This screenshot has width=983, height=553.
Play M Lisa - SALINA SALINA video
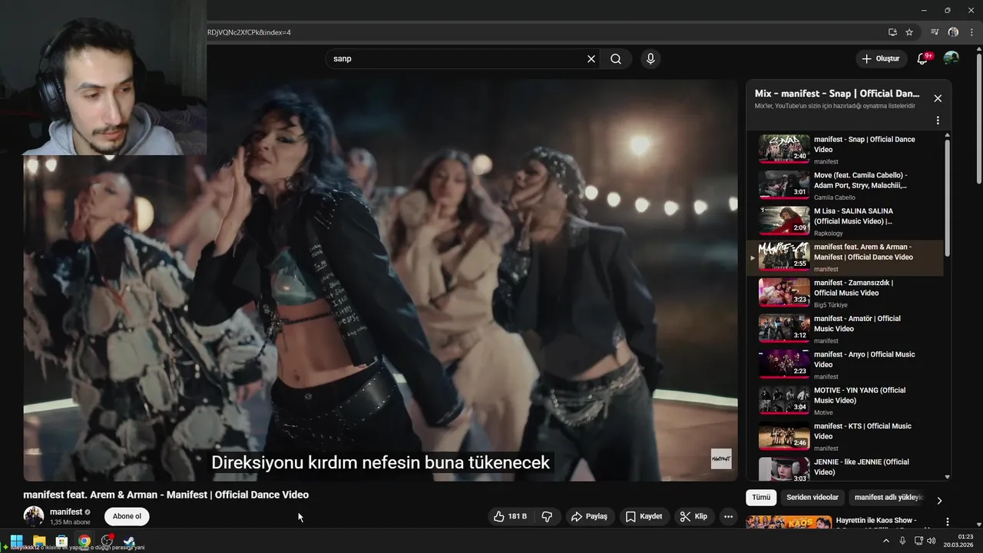coord(845,221)
